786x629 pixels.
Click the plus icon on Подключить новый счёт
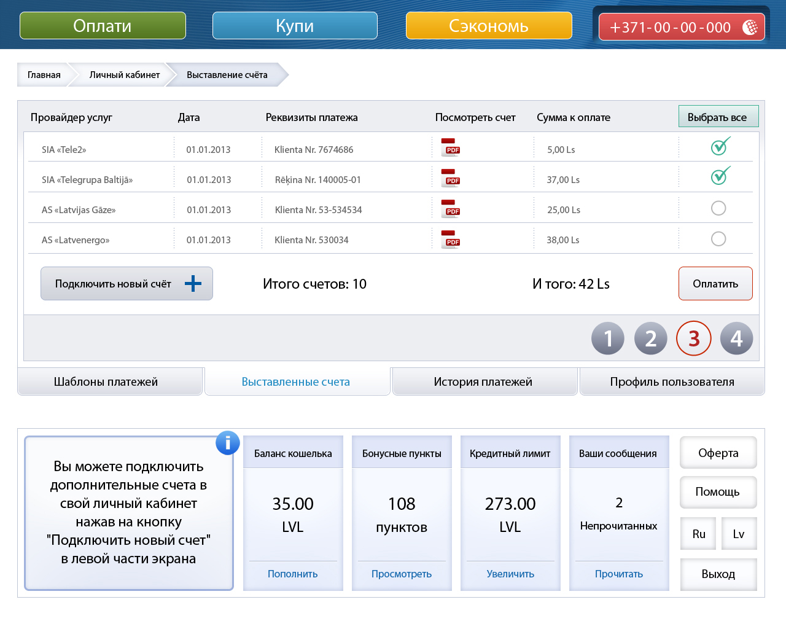[193, 283]
